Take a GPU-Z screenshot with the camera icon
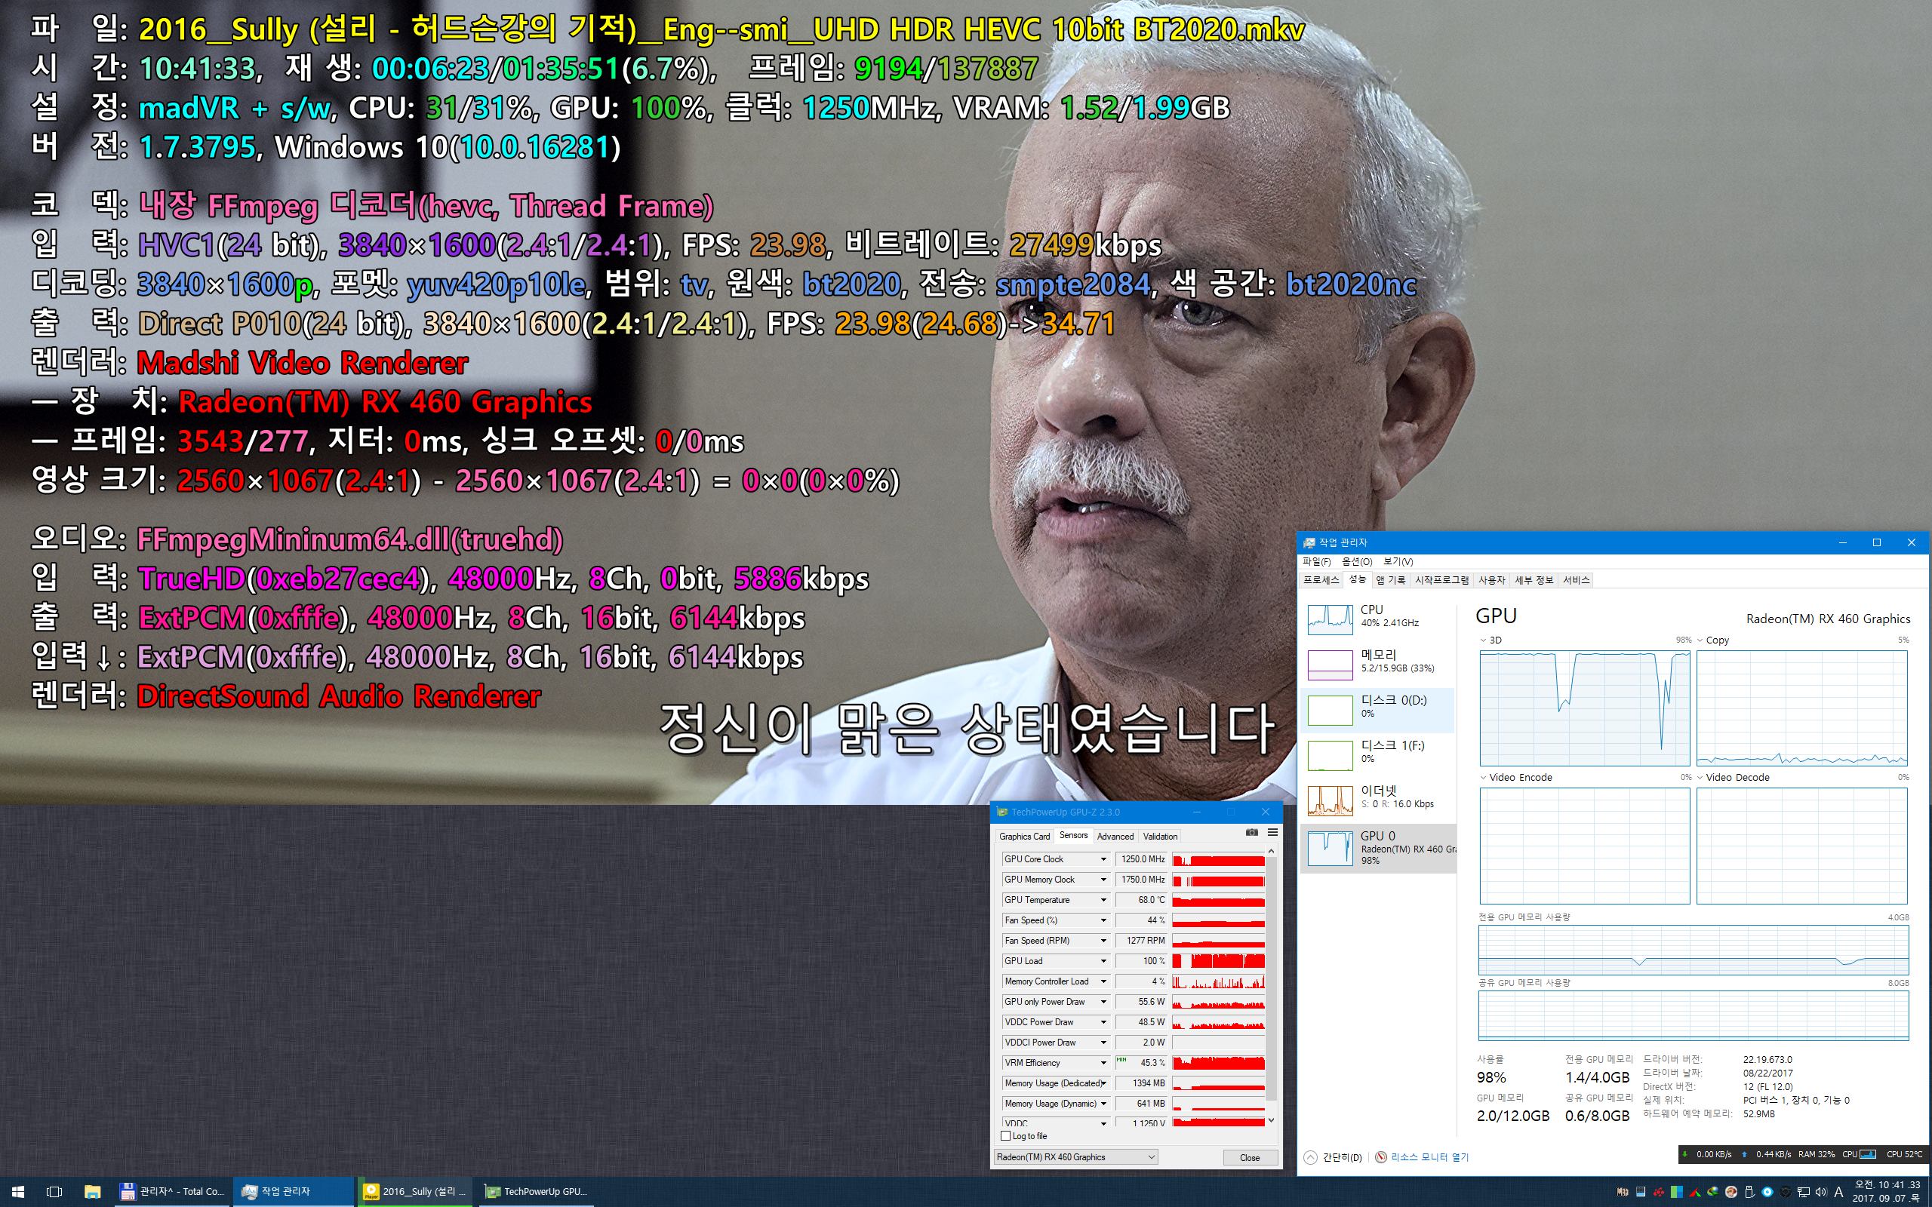 coord(1252,833)
